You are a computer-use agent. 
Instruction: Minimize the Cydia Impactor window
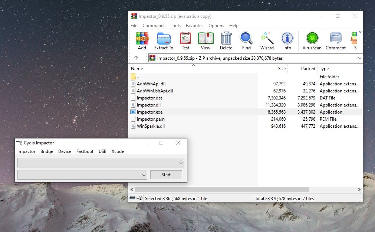pyautogui.click(x=144, y=143)
